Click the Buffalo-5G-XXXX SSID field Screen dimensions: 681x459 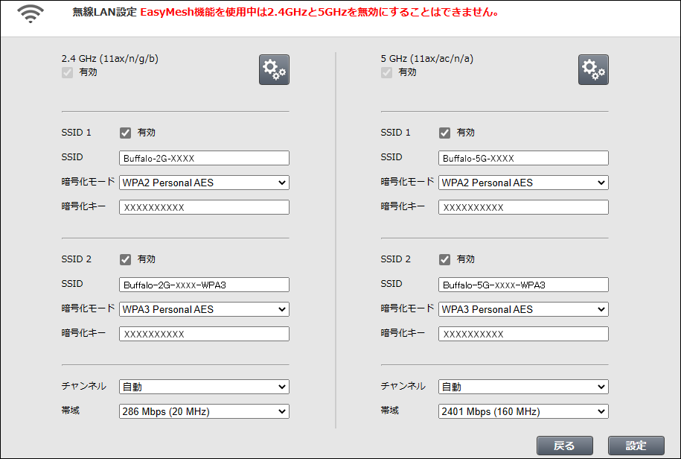[523, 158]
